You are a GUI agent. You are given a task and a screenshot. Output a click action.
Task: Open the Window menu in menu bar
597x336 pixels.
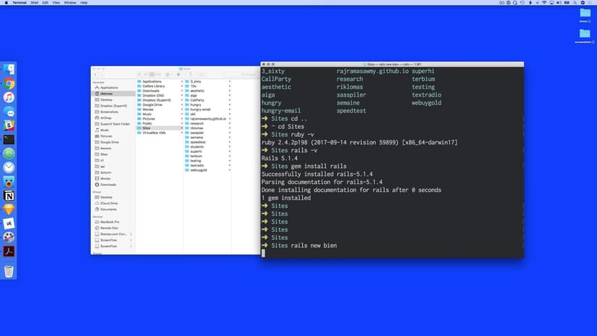coord(70,3)
